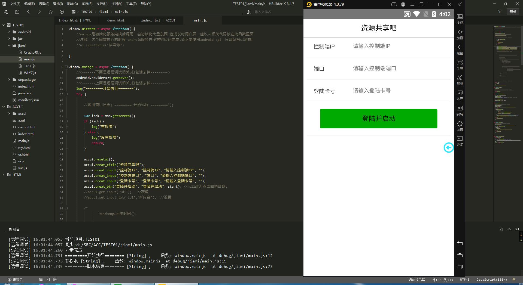Collapse console panel with up chevron
Screen dimensions: 523x285
[x=509, y=229]
